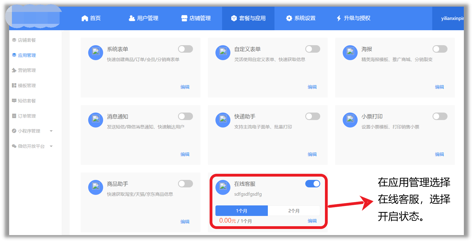Image resolution: width=473 pixels, height=242 pixels.
Task: Click 编辑 on the 快递助手 card
Action: tap(312, 154)
